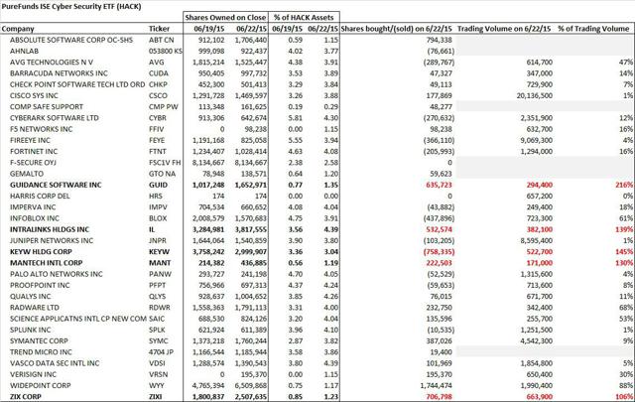Select 'CHECK POINT SOFTWARE TECH LTD ORD' cell
The height and width of the screenshot is (402, 635).
pyautogui.click(x=77, y=84)
